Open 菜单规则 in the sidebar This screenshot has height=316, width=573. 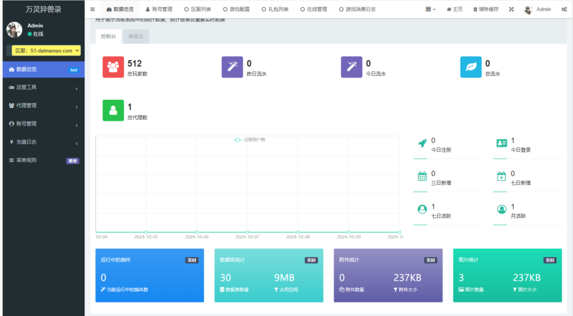pos(44,160)
